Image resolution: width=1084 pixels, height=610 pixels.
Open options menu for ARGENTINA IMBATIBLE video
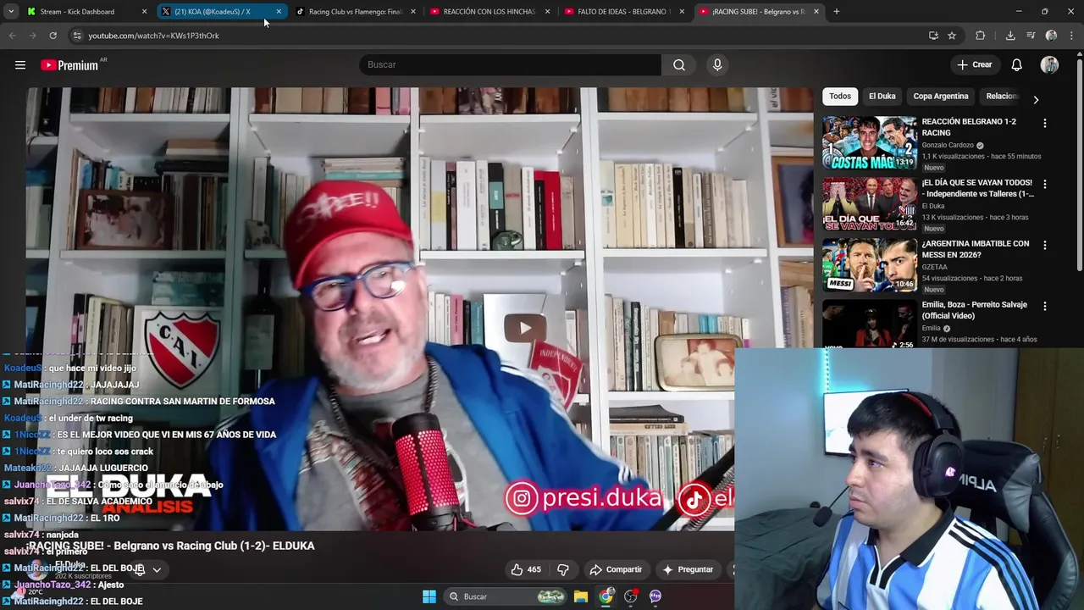[1044, 245]
